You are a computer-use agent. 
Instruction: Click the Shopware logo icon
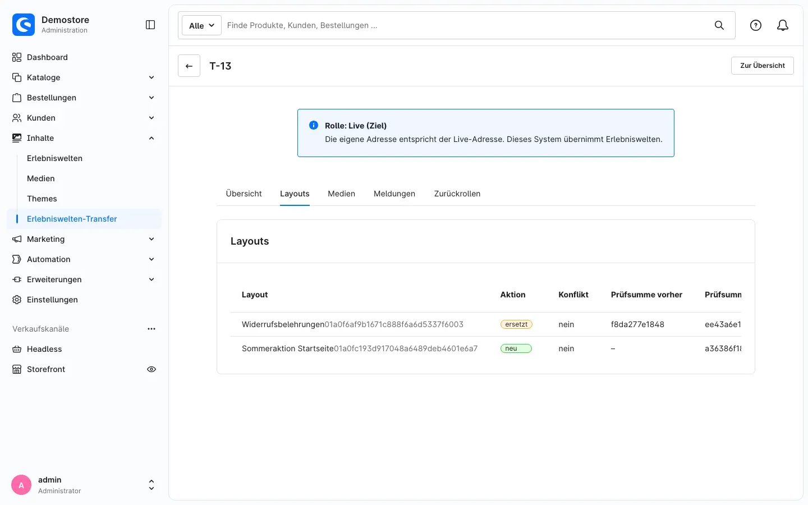[x=24, y=25]
